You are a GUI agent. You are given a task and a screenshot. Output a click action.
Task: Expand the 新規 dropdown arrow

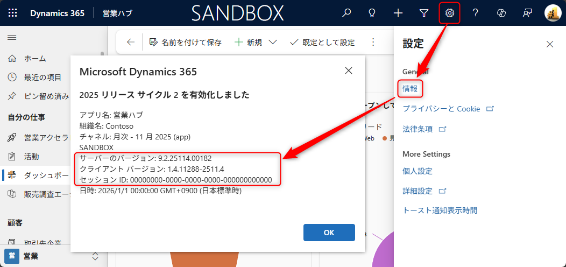tap(272, 43)
